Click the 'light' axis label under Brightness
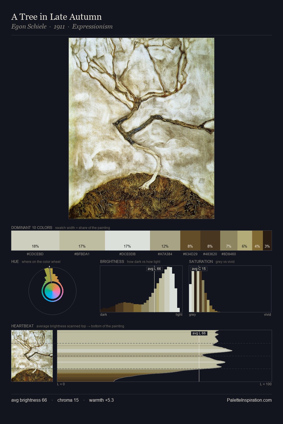 [179, 315]
